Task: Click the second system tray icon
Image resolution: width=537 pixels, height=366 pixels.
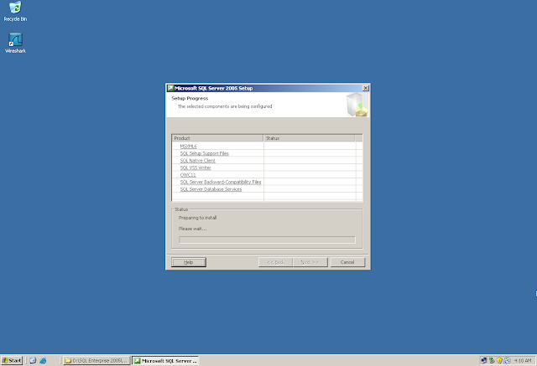Action: [x=492, y=360]
